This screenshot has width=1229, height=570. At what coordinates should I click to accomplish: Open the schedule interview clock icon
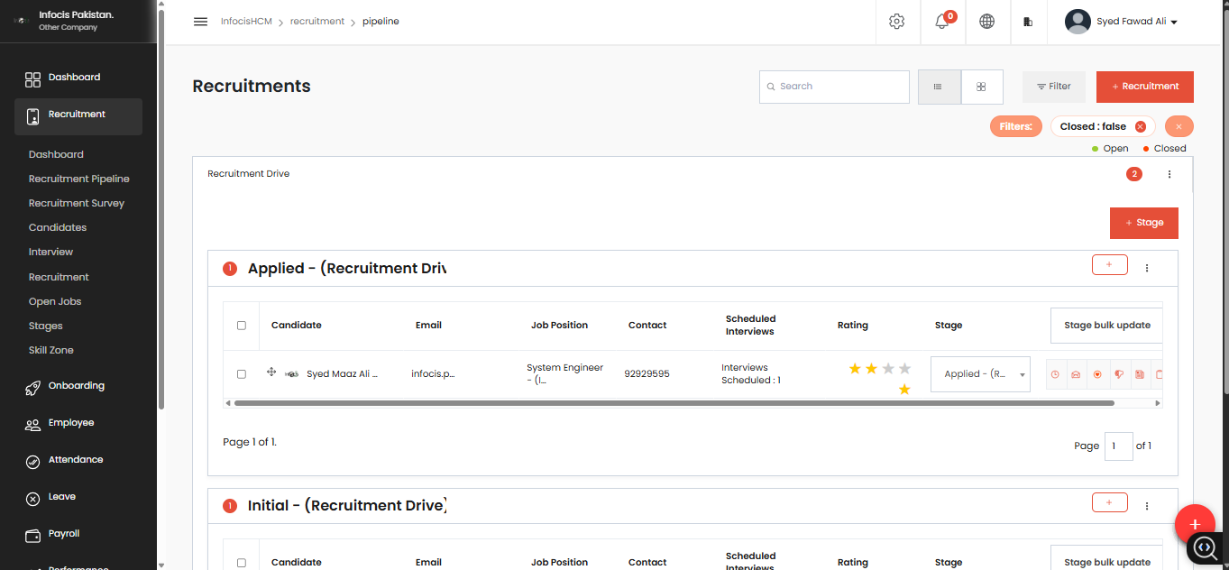pos(1055,374)
